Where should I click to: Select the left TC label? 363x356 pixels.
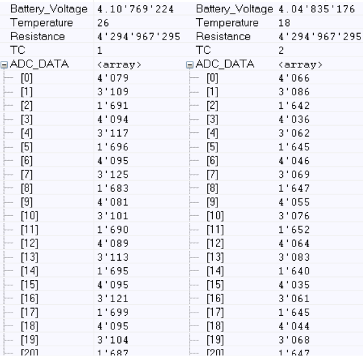pos(18,51)
